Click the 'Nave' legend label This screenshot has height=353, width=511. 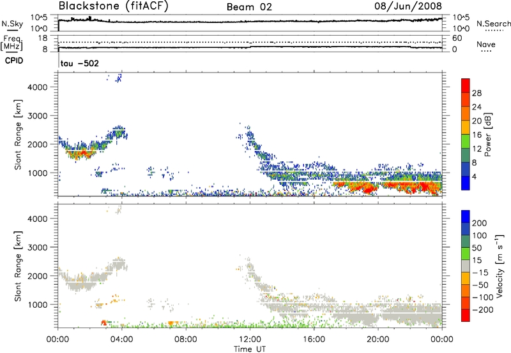486,44
